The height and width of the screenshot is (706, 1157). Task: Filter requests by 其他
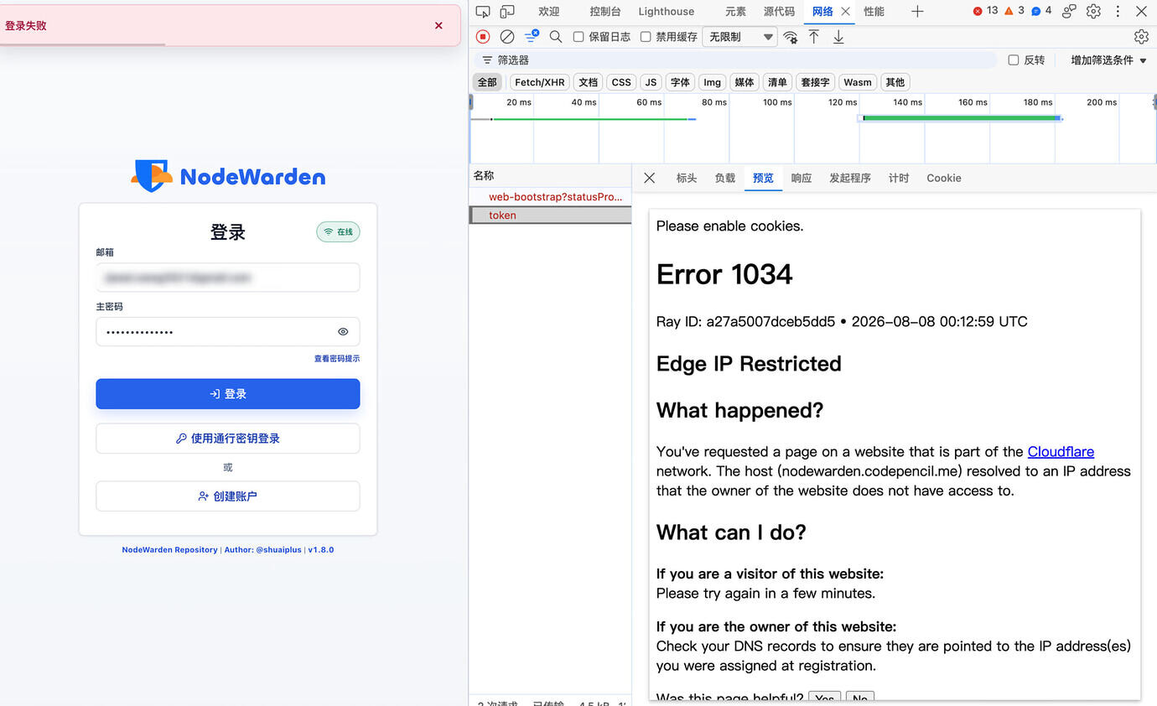tap(895, 82)
